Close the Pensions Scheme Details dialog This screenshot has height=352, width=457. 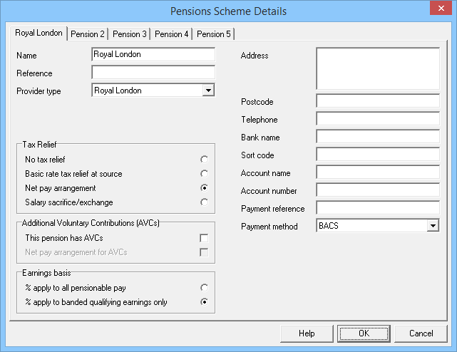441,8
